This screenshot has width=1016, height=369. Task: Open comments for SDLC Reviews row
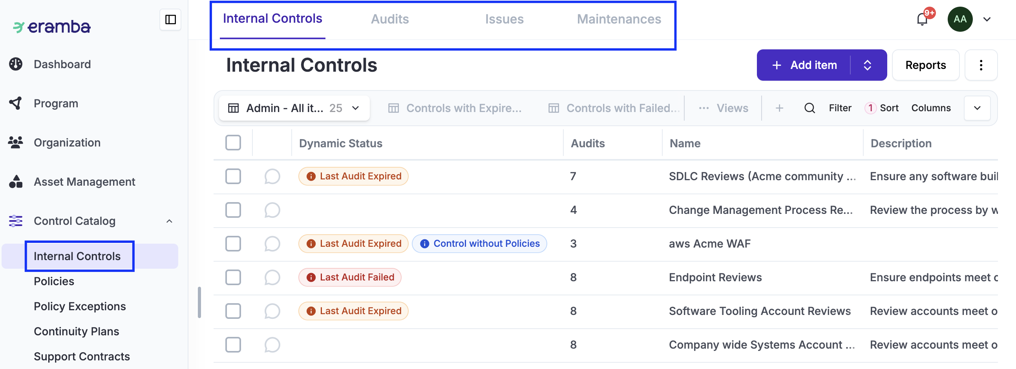(272, 176)
